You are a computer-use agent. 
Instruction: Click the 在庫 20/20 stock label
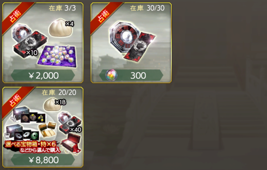[x=59, y=92]
